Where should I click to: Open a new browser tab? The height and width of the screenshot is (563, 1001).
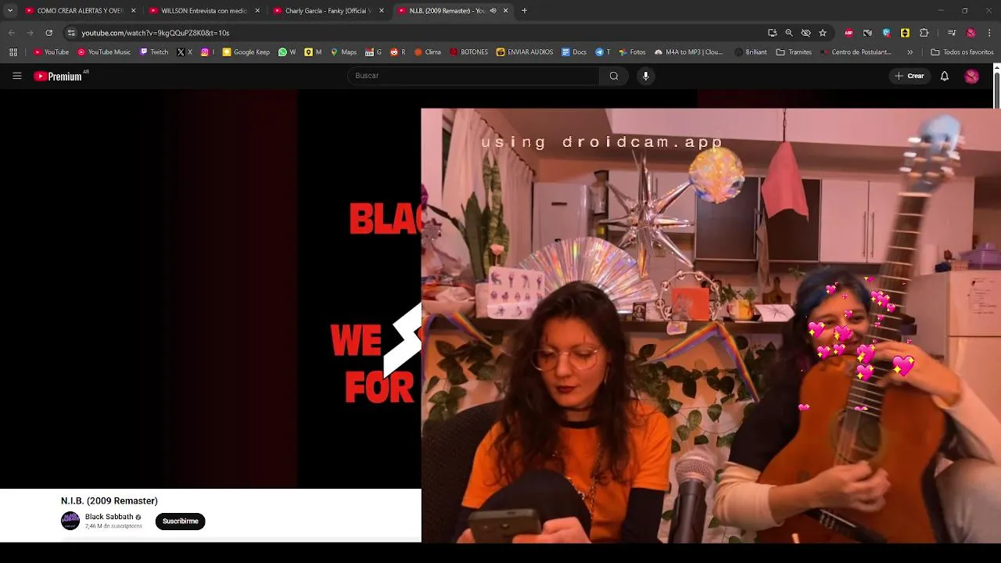point(524,11)
